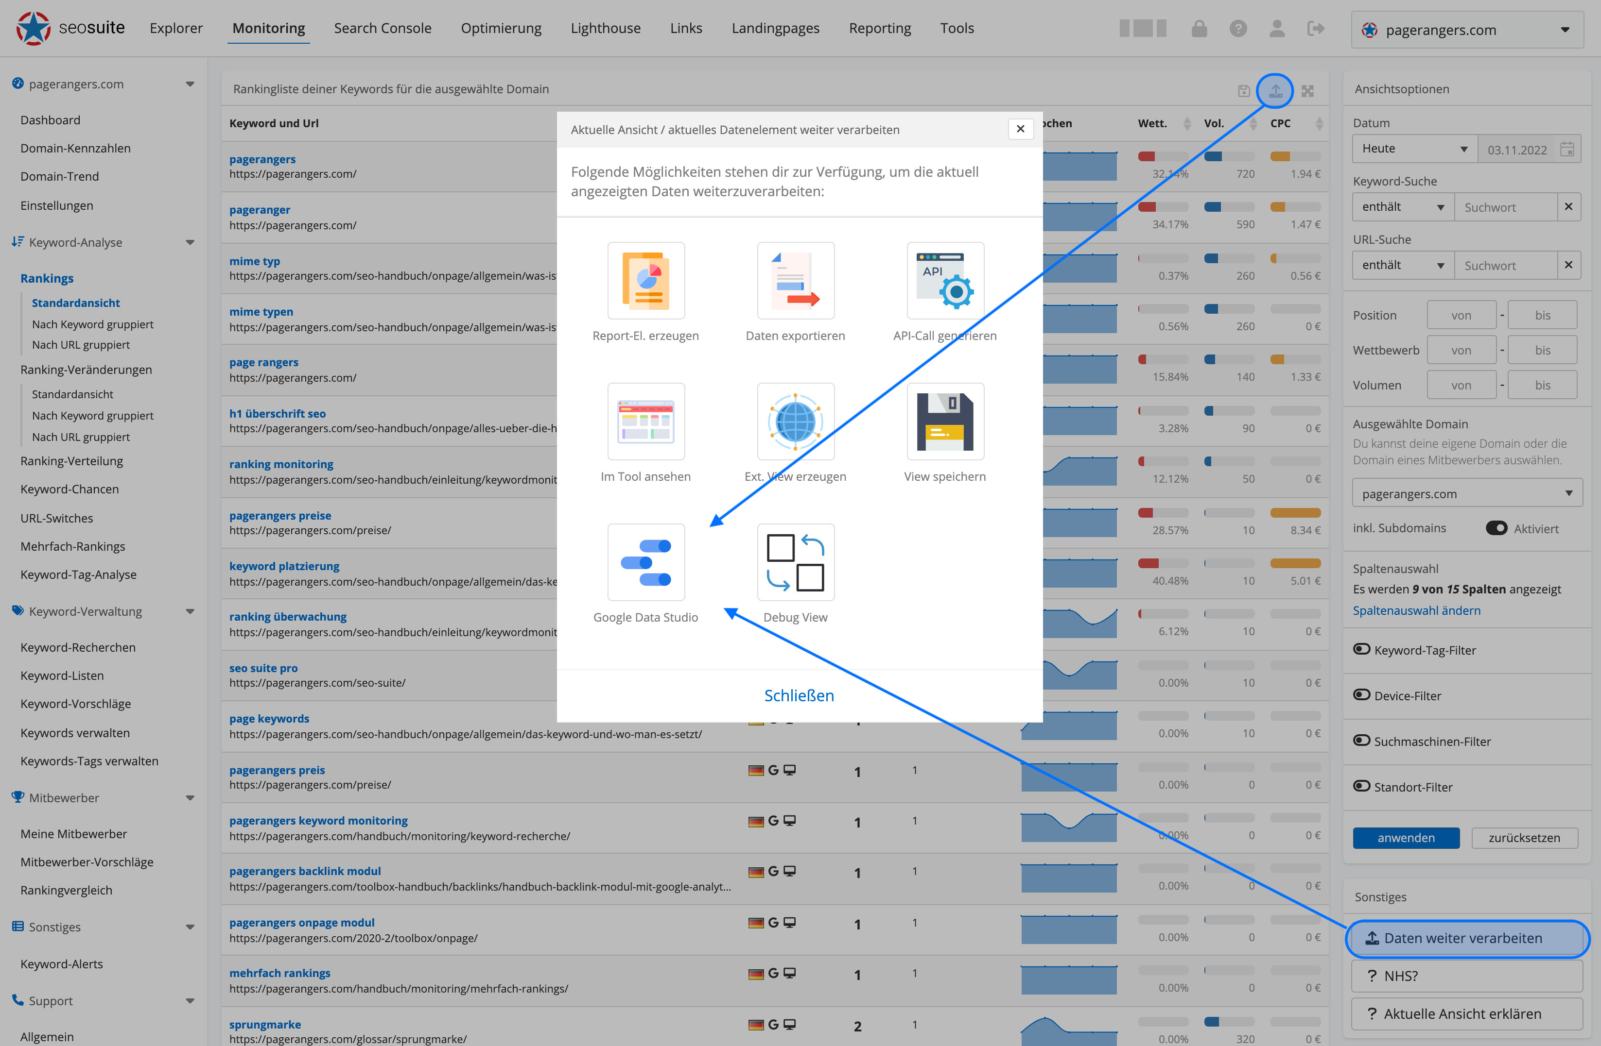Open Keyword-Chancen in the sidebar

coord(70,489)
